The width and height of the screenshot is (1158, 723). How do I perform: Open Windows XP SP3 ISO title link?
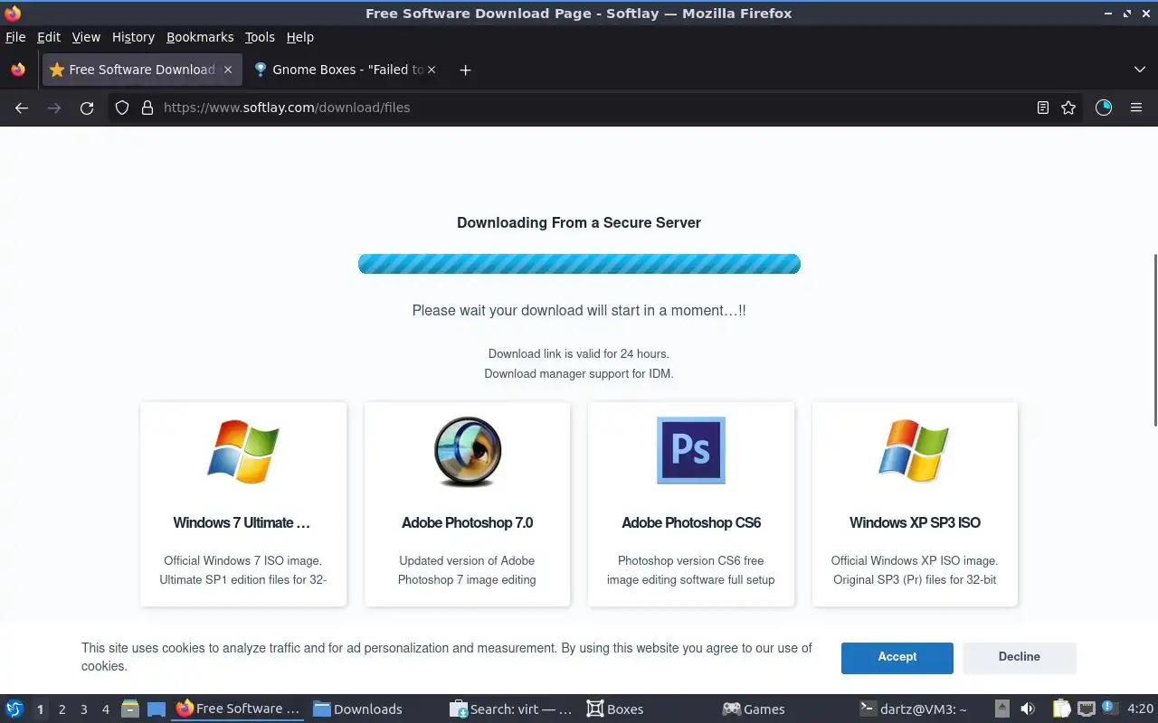pyautogui.click(x=915, y=522)
